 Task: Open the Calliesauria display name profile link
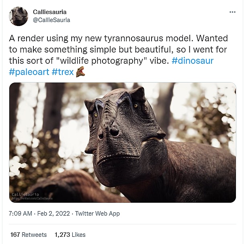coord(49,12)
